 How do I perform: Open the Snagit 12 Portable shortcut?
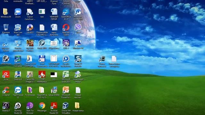coord(78,59)
